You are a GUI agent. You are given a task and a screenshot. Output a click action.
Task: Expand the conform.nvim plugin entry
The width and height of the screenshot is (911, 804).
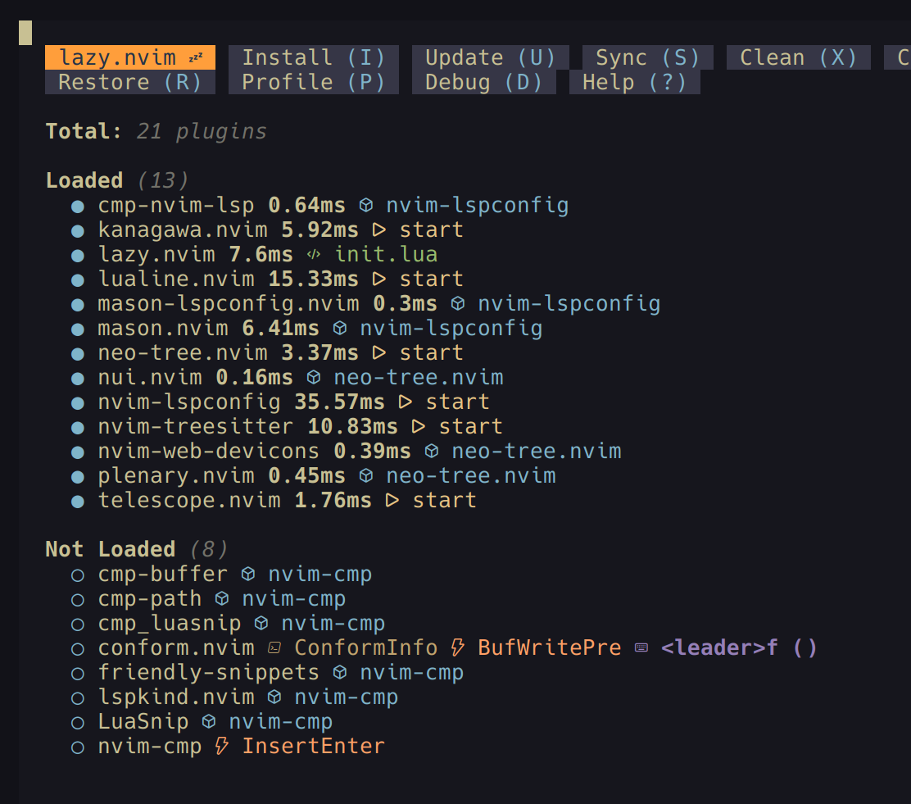pyautogui.click(x=176, y=647)
